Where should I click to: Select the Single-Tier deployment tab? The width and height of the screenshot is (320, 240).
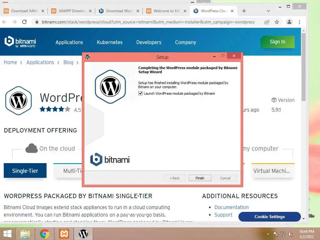pyautogui.click(x=25, y=171)
